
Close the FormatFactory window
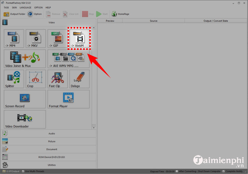click(x=244, y=3)
